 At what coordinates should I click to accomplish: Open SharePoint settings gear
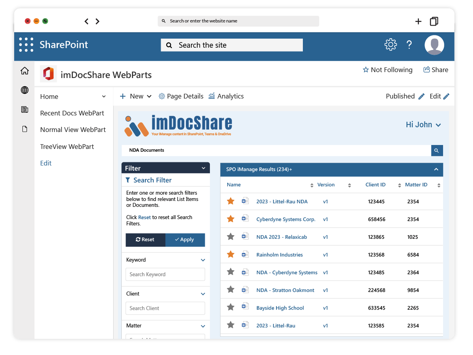[x=391, y=45]
